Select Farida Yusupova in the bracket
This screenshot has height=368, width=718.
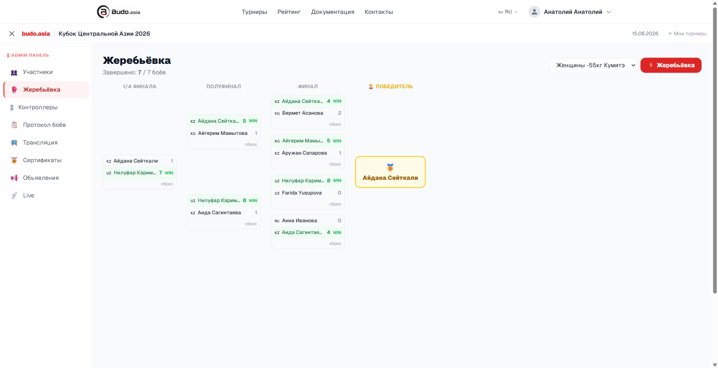tap(308, 193)
